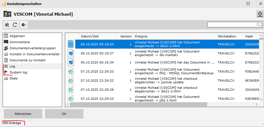Open the Kommentare section
The image size is (264, 127).
pos(19,42)
